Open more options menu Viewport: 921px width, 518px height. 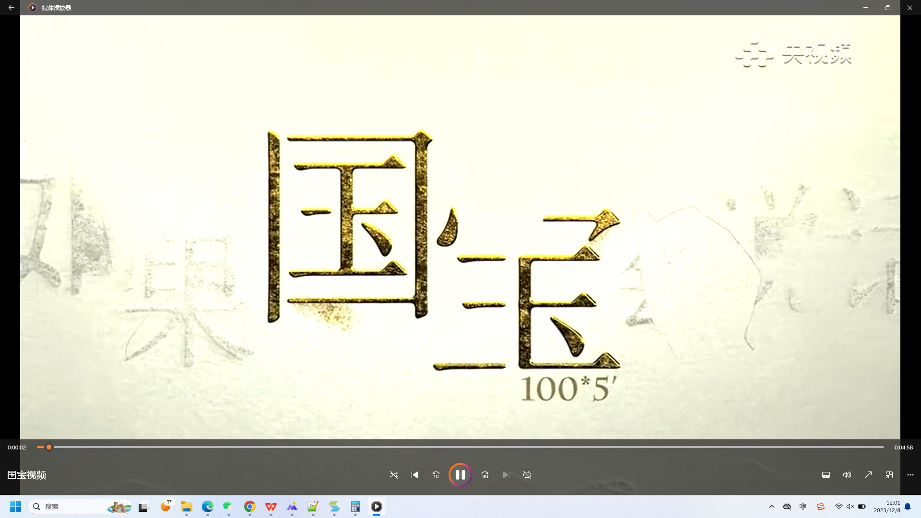[910, 475]
